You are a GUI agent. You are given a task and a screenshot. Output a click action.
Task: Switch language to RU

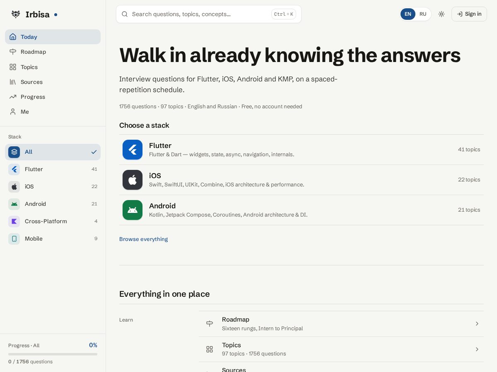[423, 14]
